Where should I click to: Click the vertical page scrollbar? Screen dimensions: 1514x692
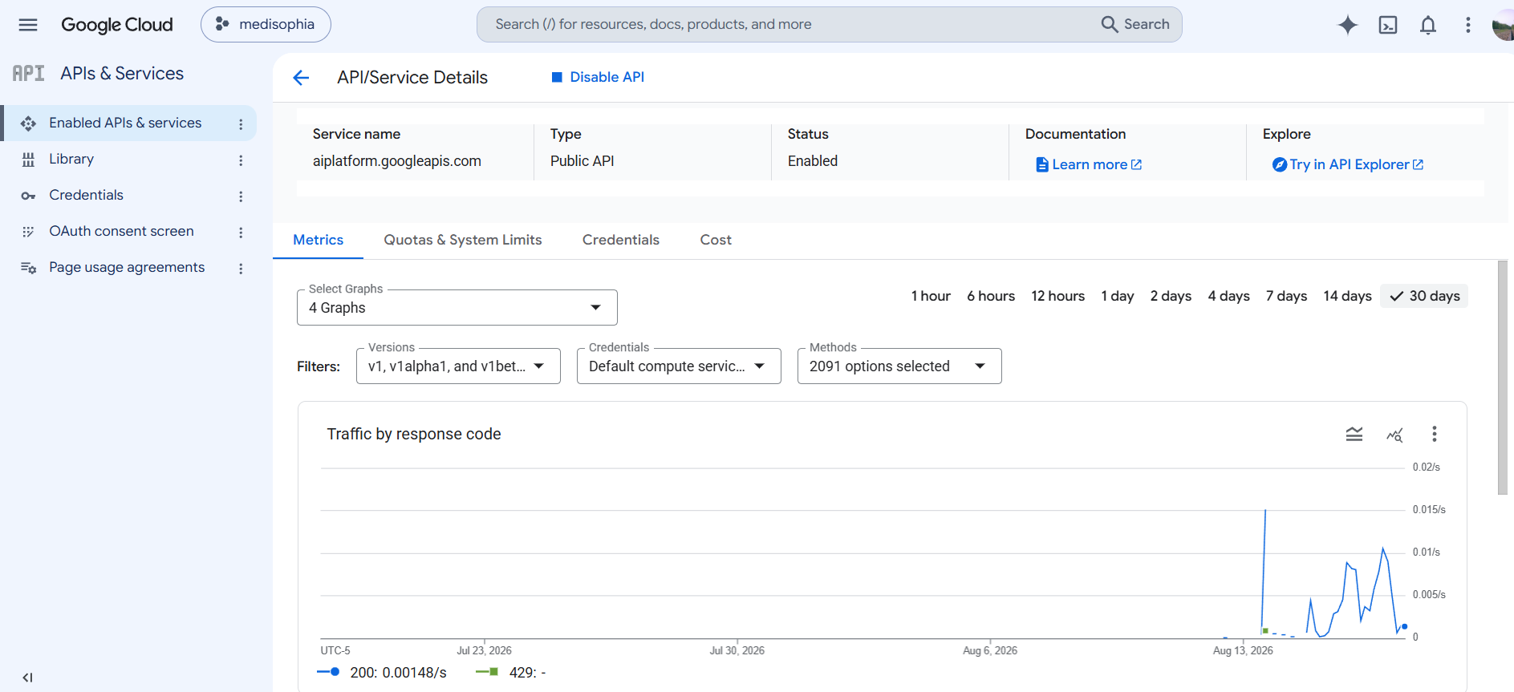pyautogui.click(x=1503, y=378)
